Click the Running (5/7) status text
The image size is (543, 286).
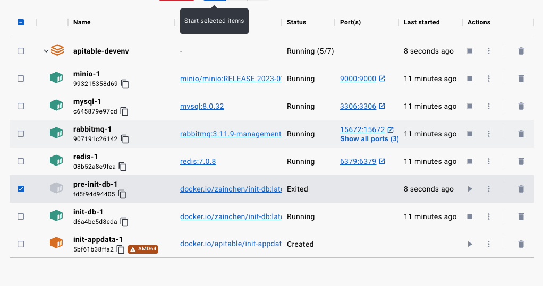pyautogui.click(x=310, y=51)
